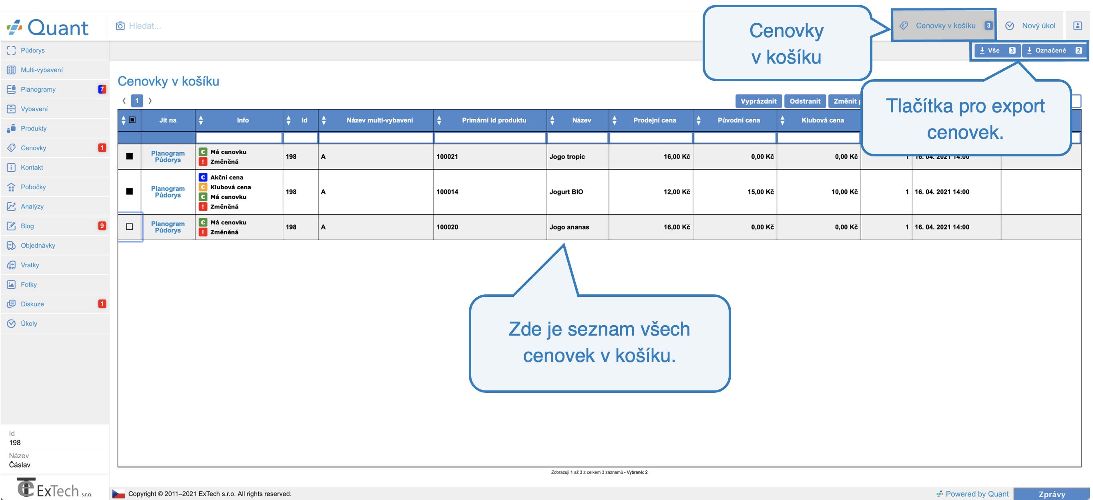1093x500 pixels.
Task: Open user profile icon top right
Action: click(x=1077, y=26)
